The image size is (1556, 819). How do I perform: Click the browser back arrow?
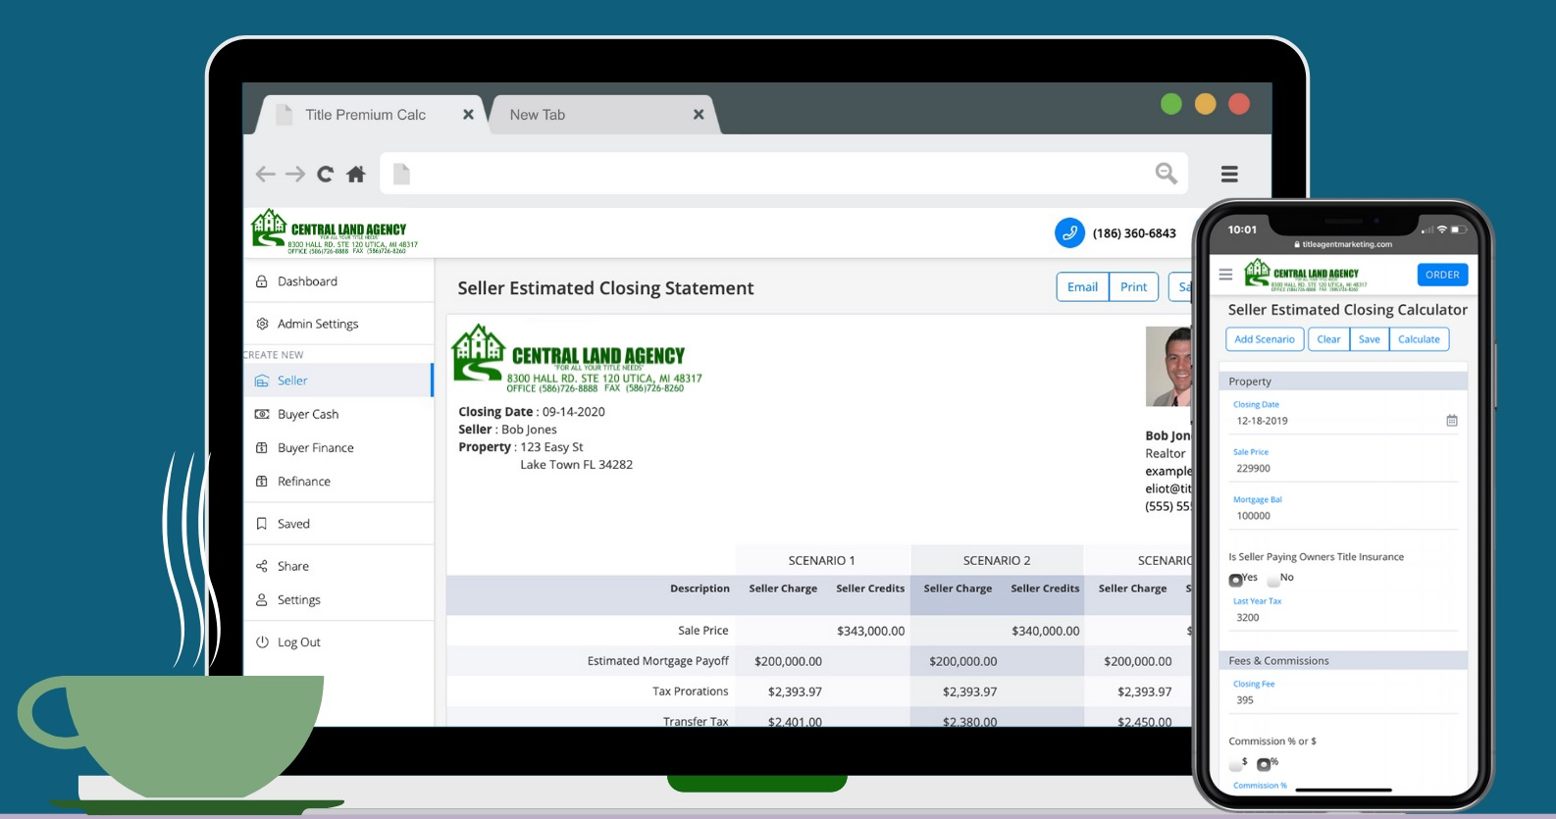tap(265, 174)
